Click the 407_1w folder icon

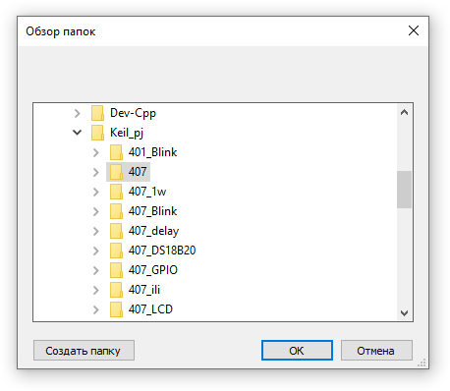(116, 192)
